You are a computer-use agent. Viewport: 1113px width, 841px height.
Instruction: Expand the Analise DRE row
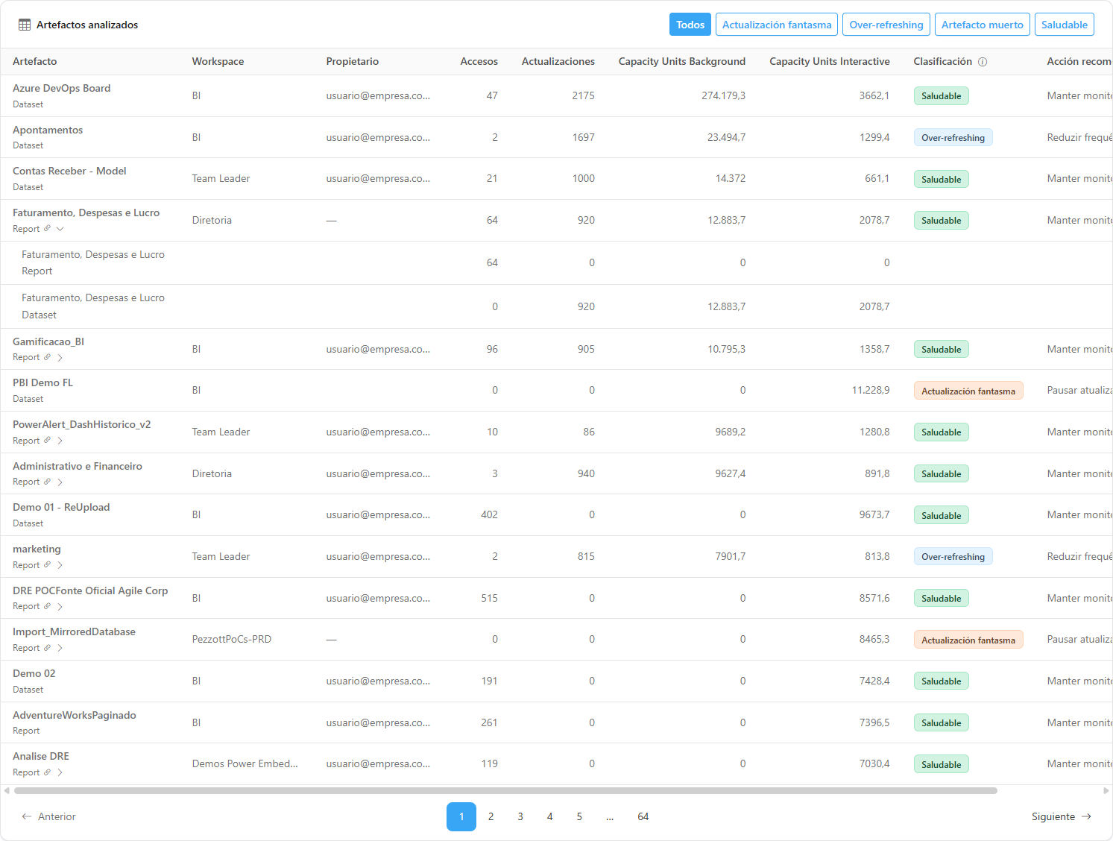(60, 773)
